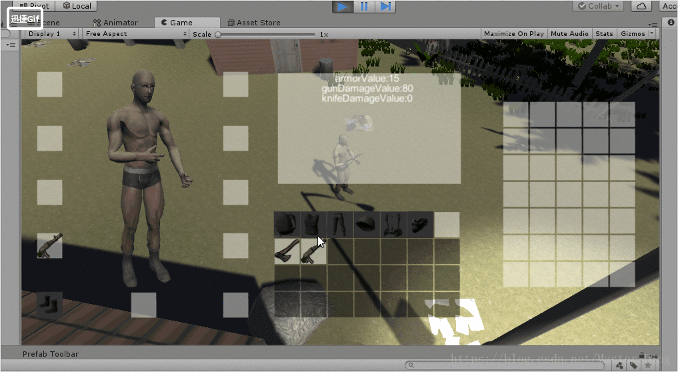Toggle Mute Audio
Viewport: 678px width, 372px height.
click(x=569, y=34)
